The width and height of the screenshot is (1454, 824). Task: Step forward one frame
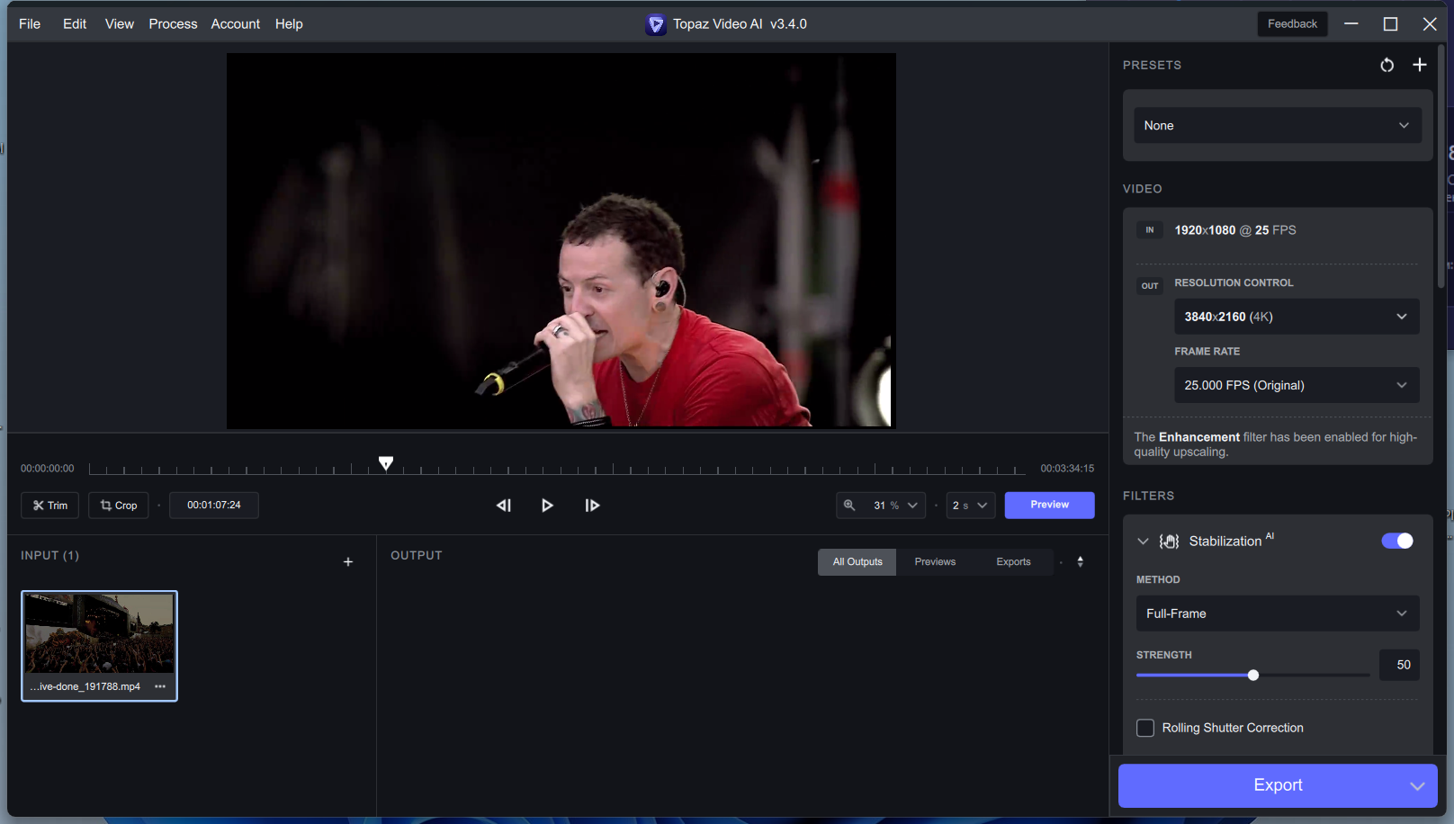click(592, 506)
